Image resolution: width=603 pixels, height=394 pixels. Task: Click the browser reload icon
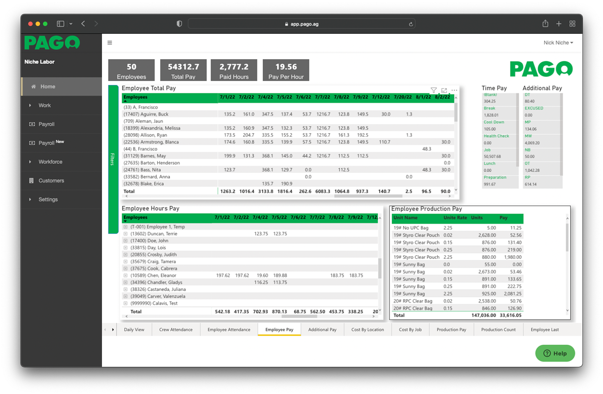click(x=411, y=24)
